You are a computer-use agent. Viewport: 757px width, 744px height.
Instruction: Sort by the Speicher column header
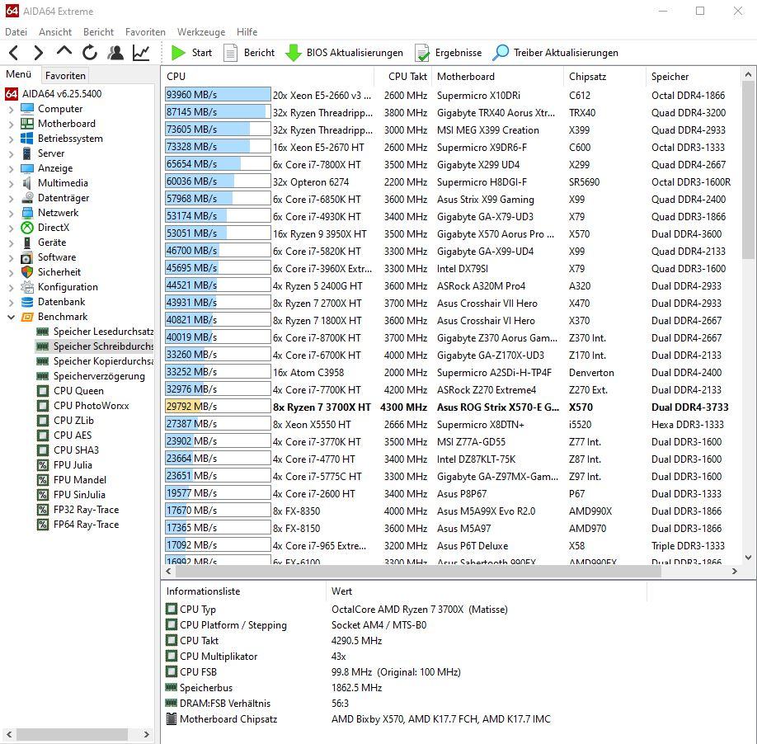pyautogui.click(x=693, y=76)
